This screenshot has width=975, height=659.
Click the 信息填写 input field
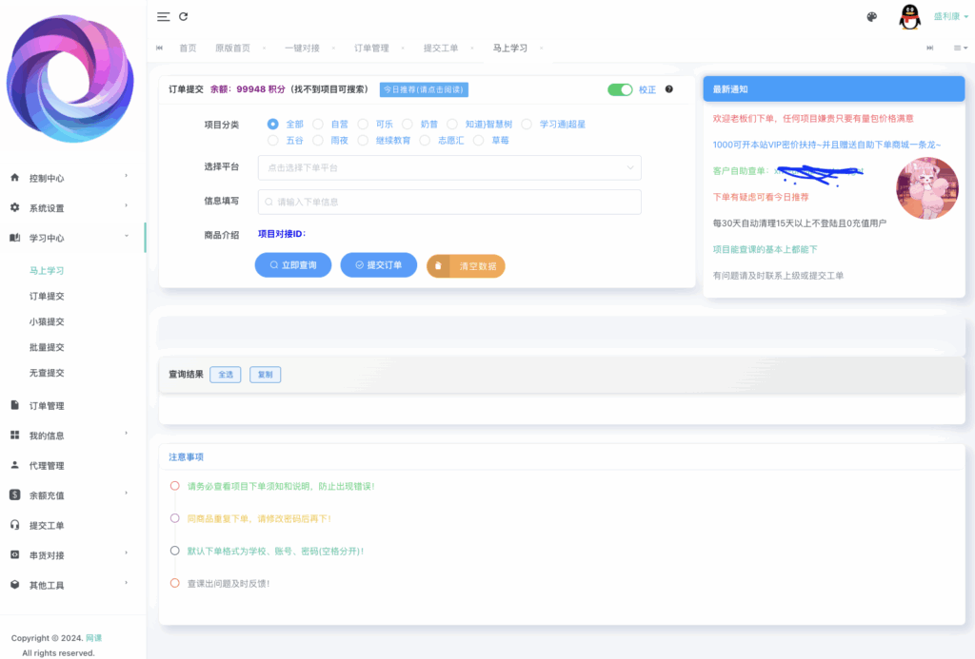click(449, 202)
